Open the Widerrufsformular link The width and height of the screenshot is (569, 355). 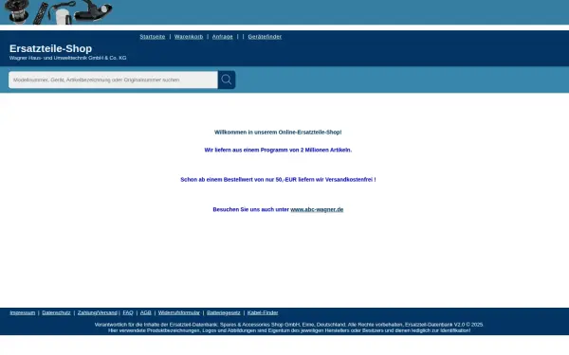(x=179, y=312)
